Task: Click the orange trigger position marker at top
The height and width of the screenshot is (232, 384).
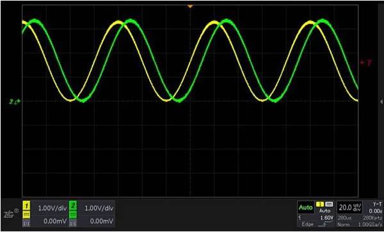Action: pyautogui.click(x=190, y=6)
